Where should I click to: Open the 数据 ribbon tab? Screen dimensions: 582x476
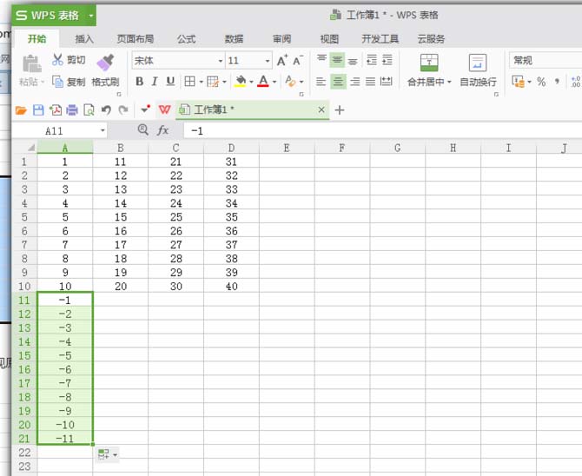[x=235, y=38]
